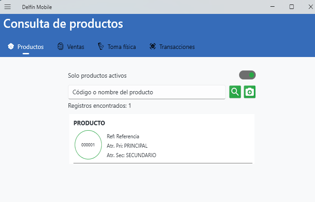Viewport: 315px width, 202px height.
Task: Switch to the Productos tab label
Action: tap(31, 47)
